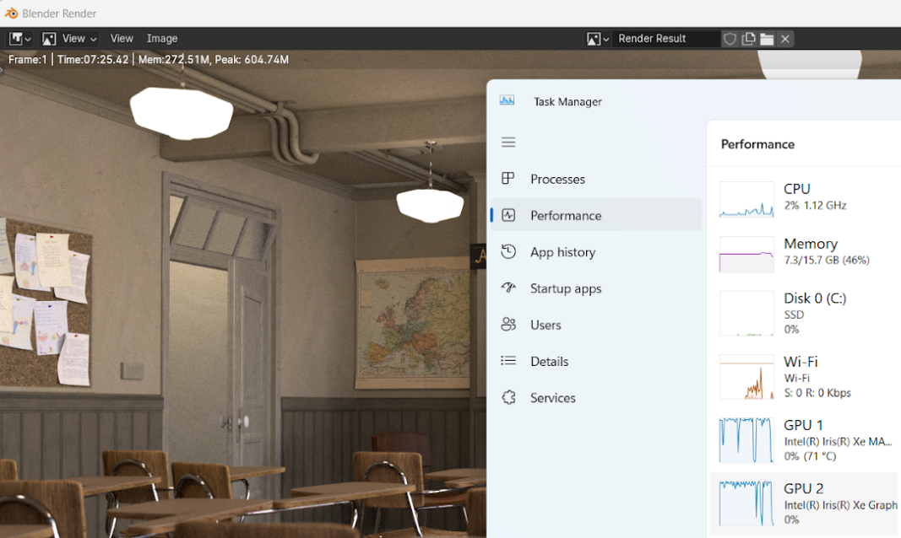Open the Users page
The height and width of the screenshot is (538, 901).
point(545,325)
